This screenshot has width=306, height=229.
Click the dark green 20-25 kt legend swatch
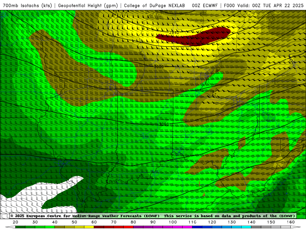20,227
